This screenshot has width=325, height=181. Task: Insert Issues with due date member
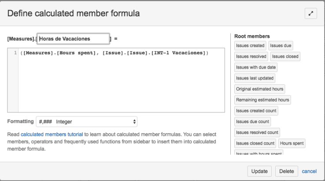pos(256,67)
